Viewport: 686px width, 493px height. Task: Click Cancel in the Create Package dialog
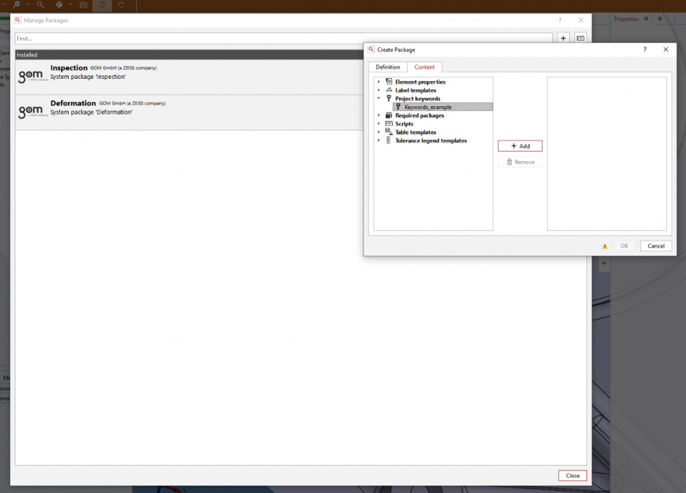[655, 245]
